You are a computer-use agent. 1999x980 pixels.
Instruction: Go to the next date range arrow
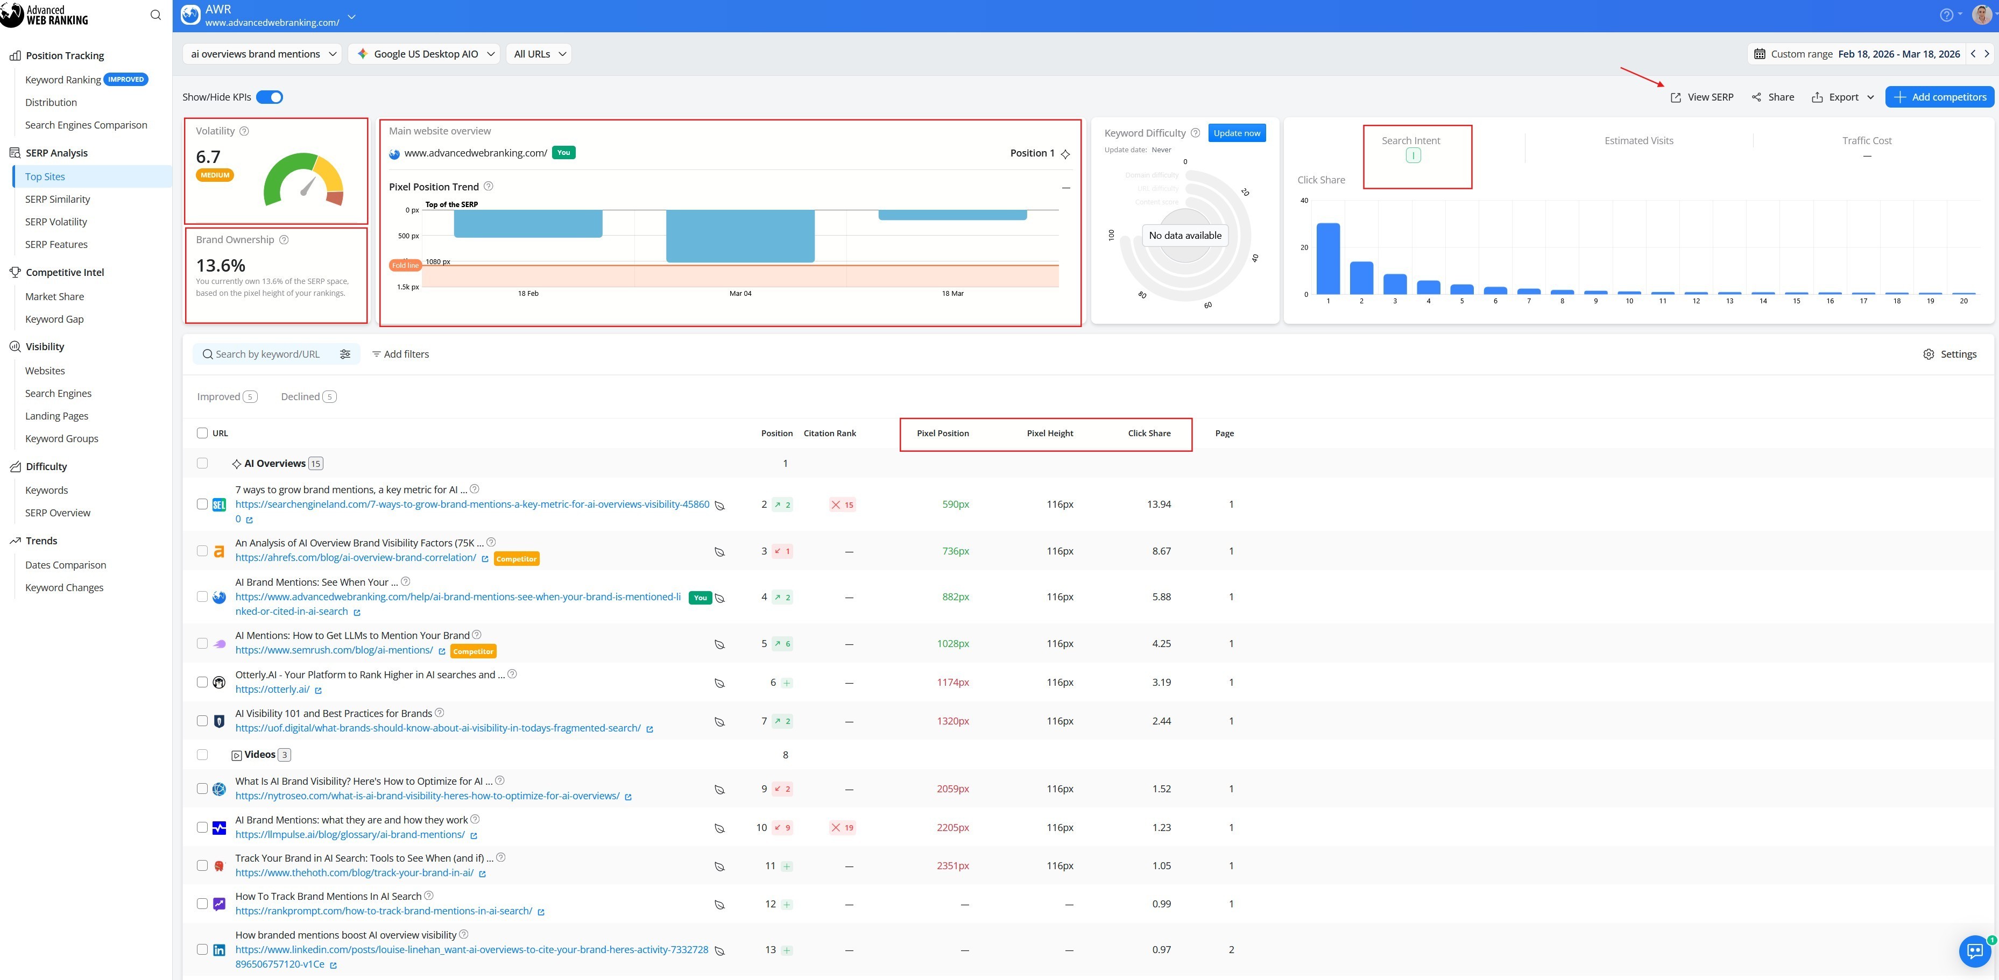point(1987,54)
